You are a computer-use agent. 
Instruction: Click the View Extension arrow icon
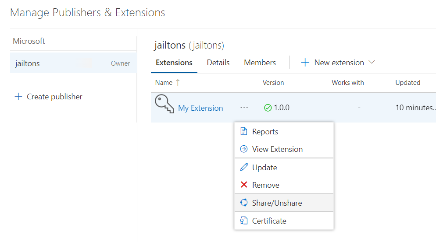244,149
